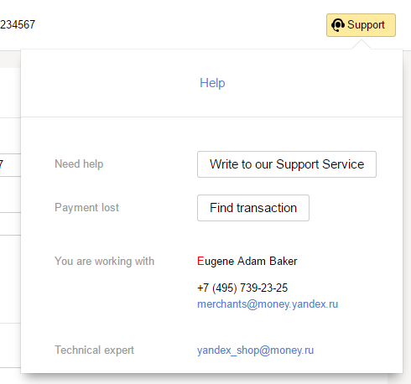Click the empty row below Payment lost field
Screen dimensions: 411x384
(10, 224)
